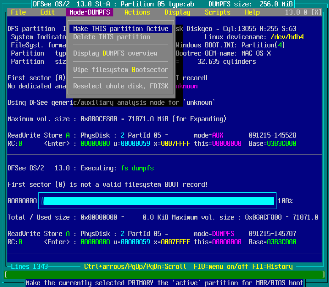This screenshot has height=287, width=329.
Task: Choose Delete THIS partition entry
Action: click(x=111, y=37)
